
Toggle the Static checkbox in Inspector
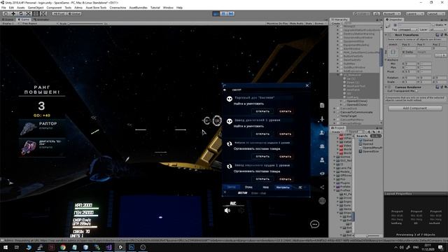click(x=433, y=25)
